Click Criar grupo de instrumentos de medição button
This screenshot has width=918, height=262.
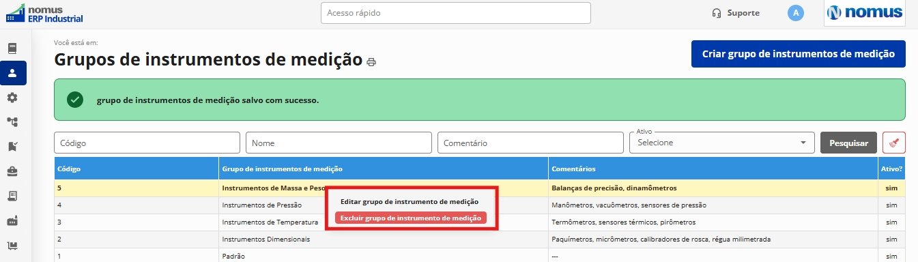[799, 54]
